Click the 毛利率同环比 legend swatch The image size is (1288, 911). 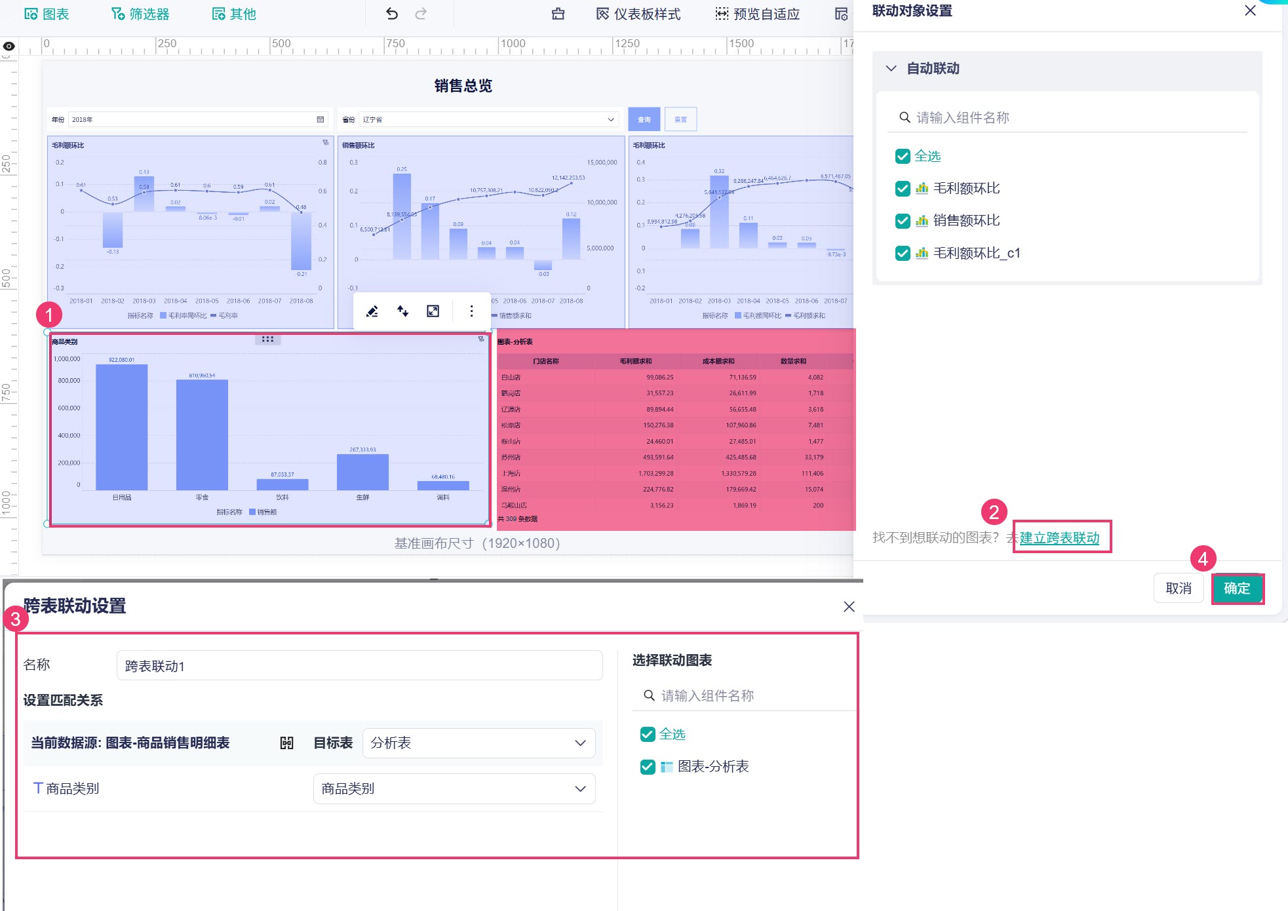(163, 316)
